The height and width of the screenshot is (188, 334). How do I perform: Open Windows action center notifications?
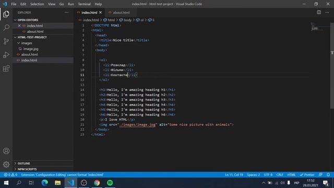326,183
